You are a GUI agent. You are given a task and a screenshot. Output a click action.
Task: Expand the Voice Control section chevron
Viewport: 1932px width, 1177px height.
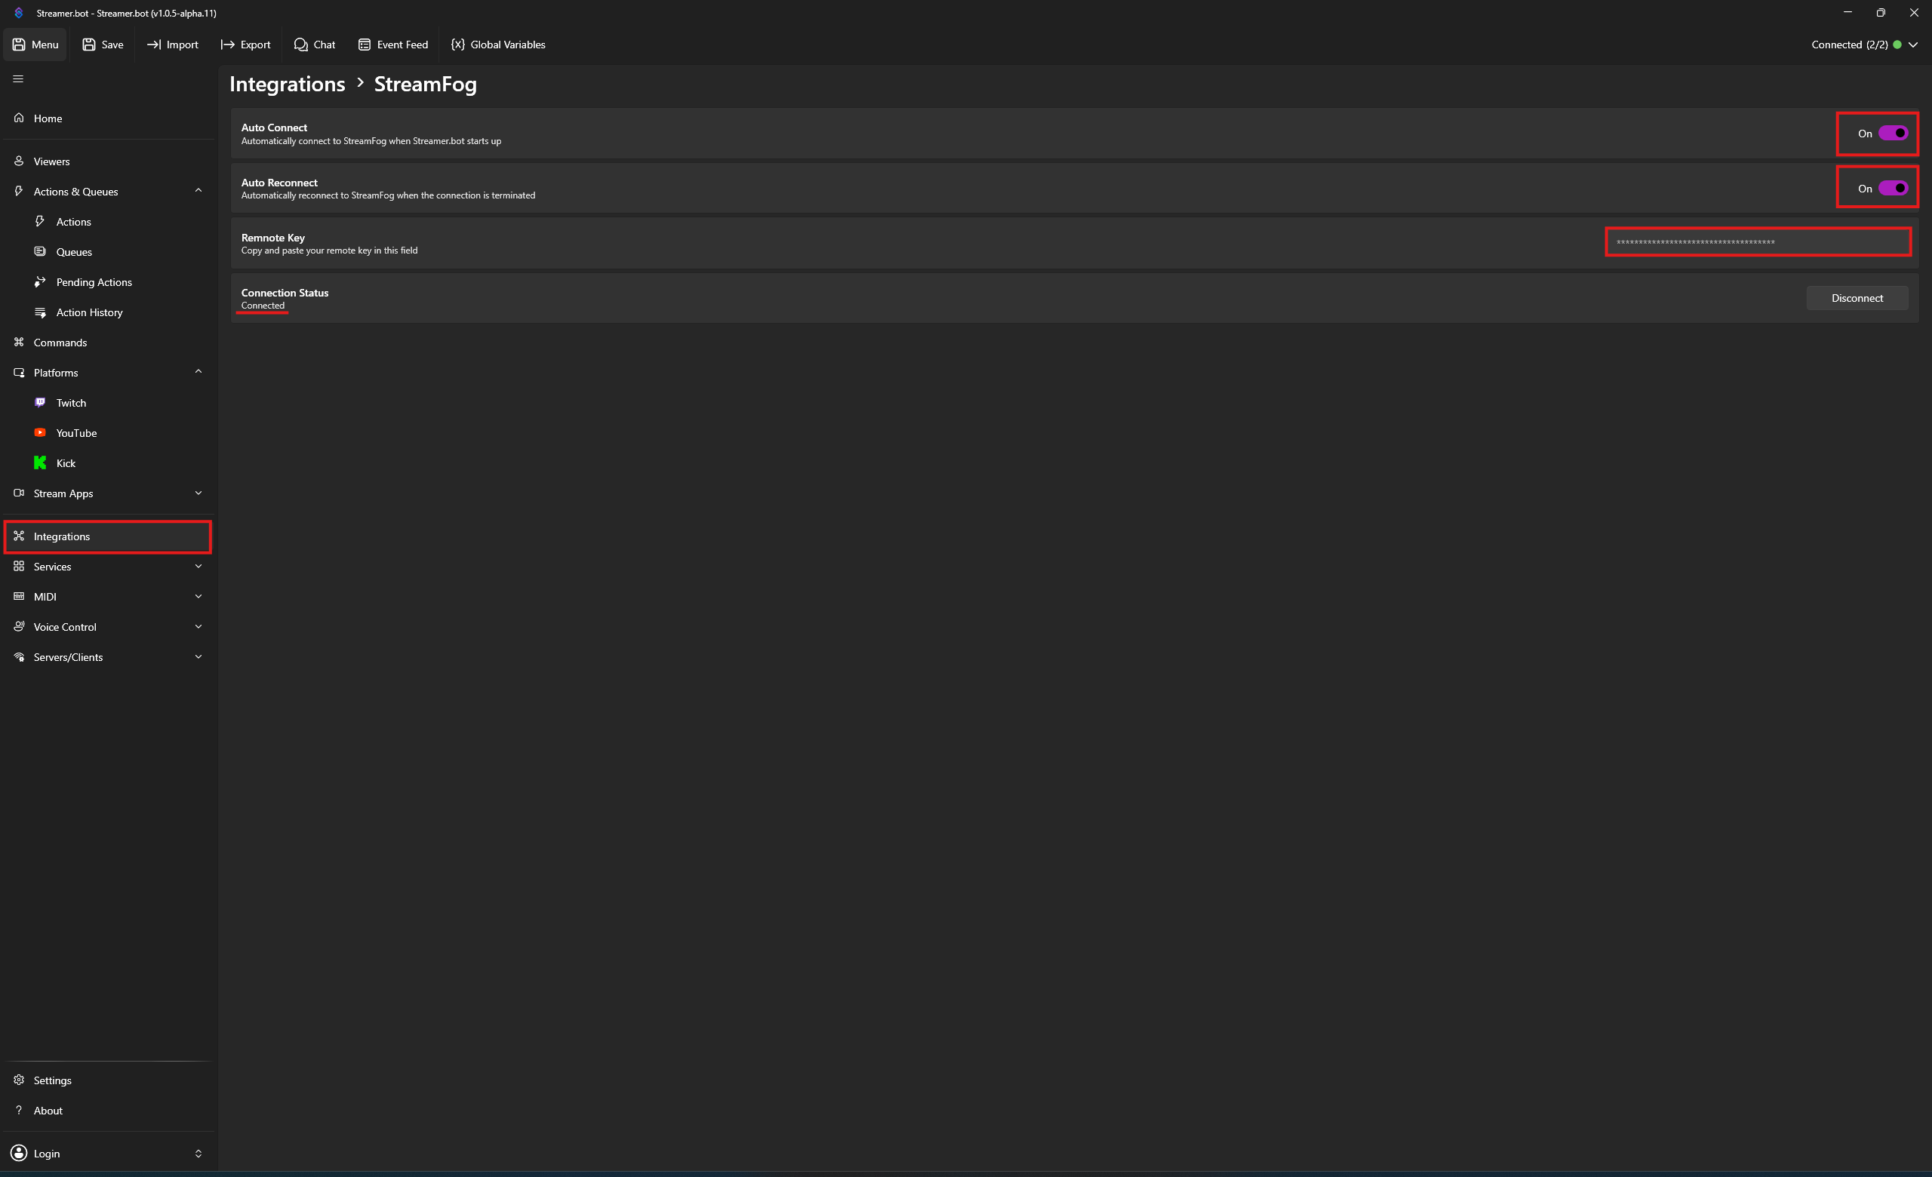pyautogui.click(x=198, y=626)
